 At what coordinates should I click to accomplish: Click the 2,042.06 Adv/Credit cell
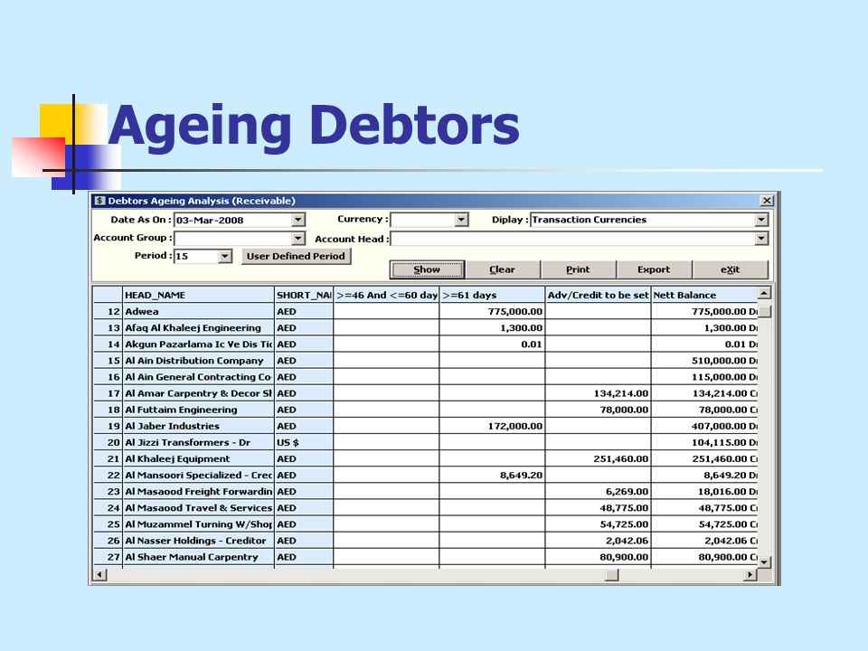598,541
